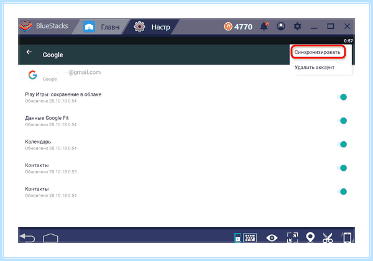Viewport: 373px width, 261px height.
Task: Maximize the BlueStacks window
Action: coord(331,26)
